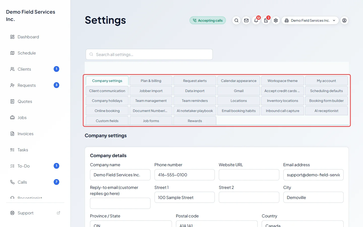Viewport: 363px width, 227px height.
Task: Click the Company name input field
Action: (x=120, y=175)
